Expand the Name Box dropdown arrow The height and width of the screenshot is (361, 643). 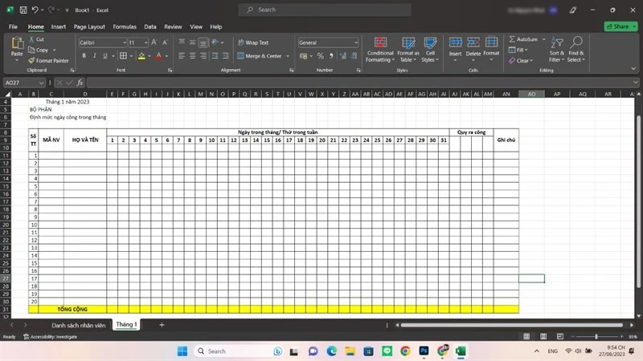[41, 83]
